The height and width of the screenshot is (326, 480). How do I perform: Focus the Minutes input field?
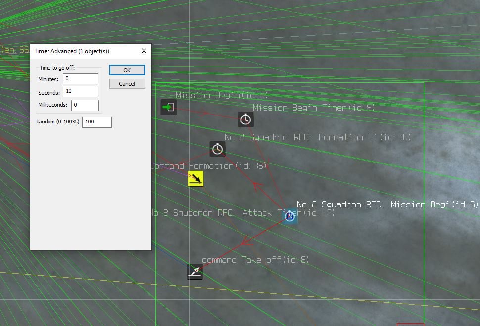[81, 79]
